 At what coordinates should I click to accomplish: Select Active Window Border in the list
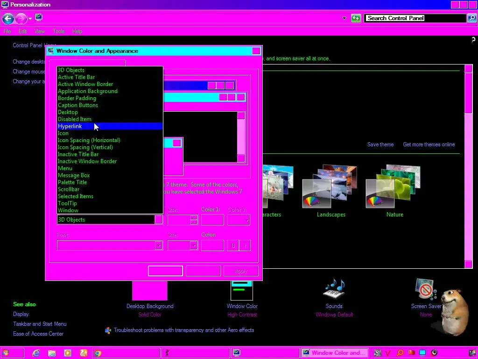coord(110,84)
